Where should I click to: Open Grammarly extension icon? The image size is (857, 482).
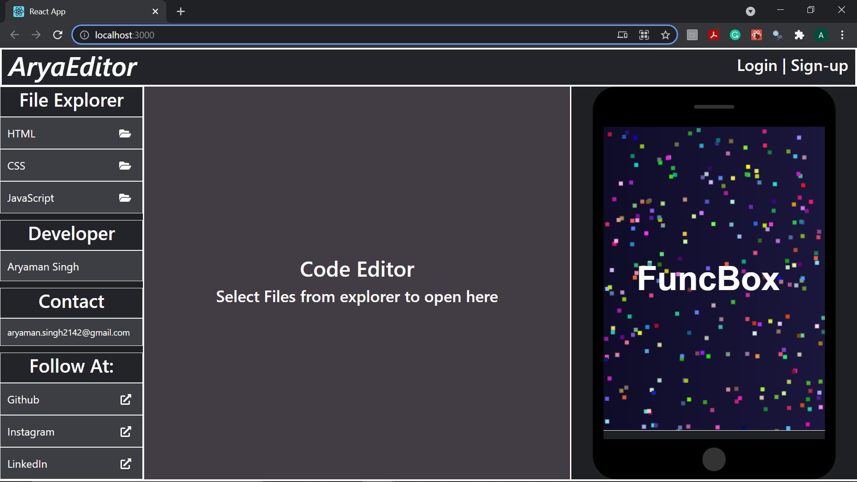point(735,35)
